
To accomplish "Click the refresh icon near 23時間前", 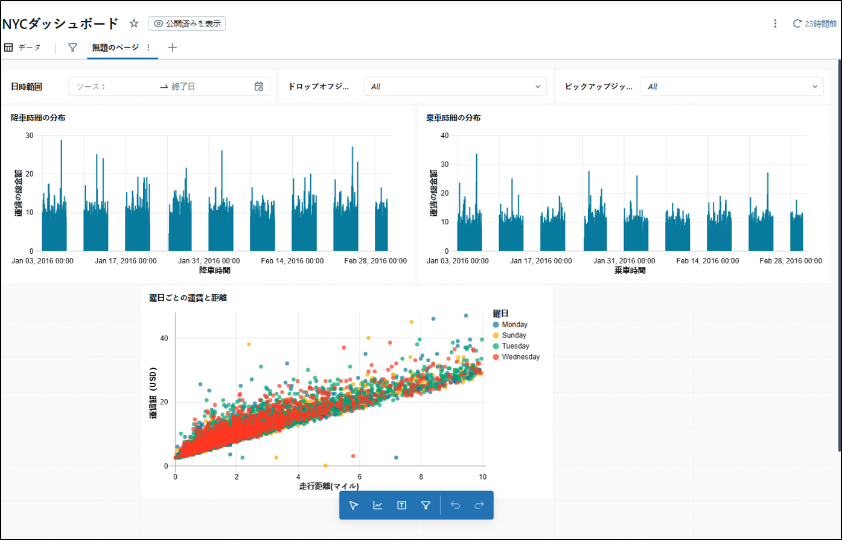I will pos(797,24).
